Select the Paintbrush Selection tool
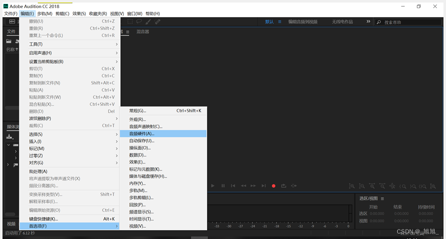 (148, 22)
